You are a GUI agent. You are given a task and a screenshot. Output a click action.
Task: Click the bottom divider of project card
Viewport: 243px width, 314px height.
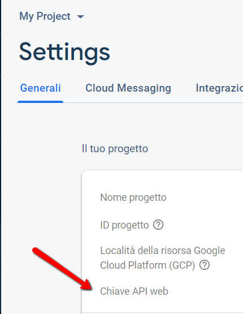click(x=162, y=312)
